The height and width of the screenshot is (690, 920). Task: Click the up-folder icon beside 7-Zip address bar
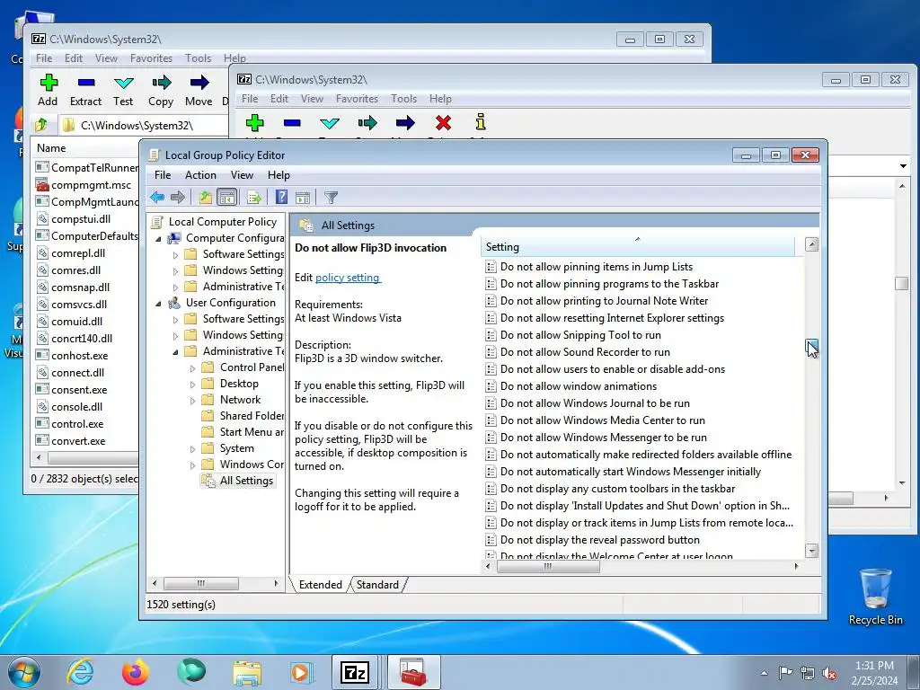click(41, 125)
